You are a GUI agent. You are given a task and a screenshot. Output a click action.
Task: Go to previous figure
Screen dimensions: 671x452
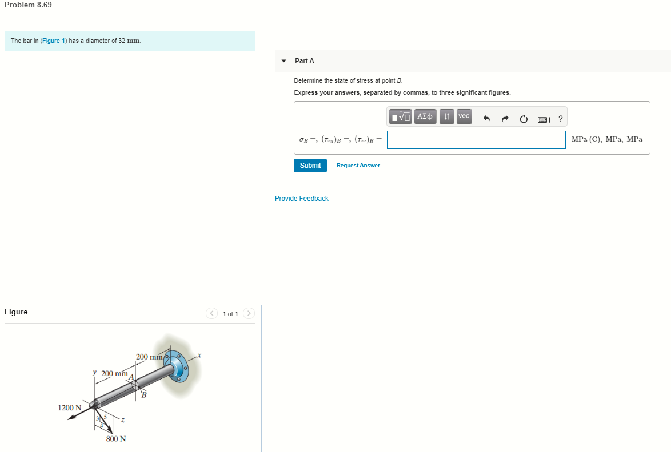tap(212, 313)
